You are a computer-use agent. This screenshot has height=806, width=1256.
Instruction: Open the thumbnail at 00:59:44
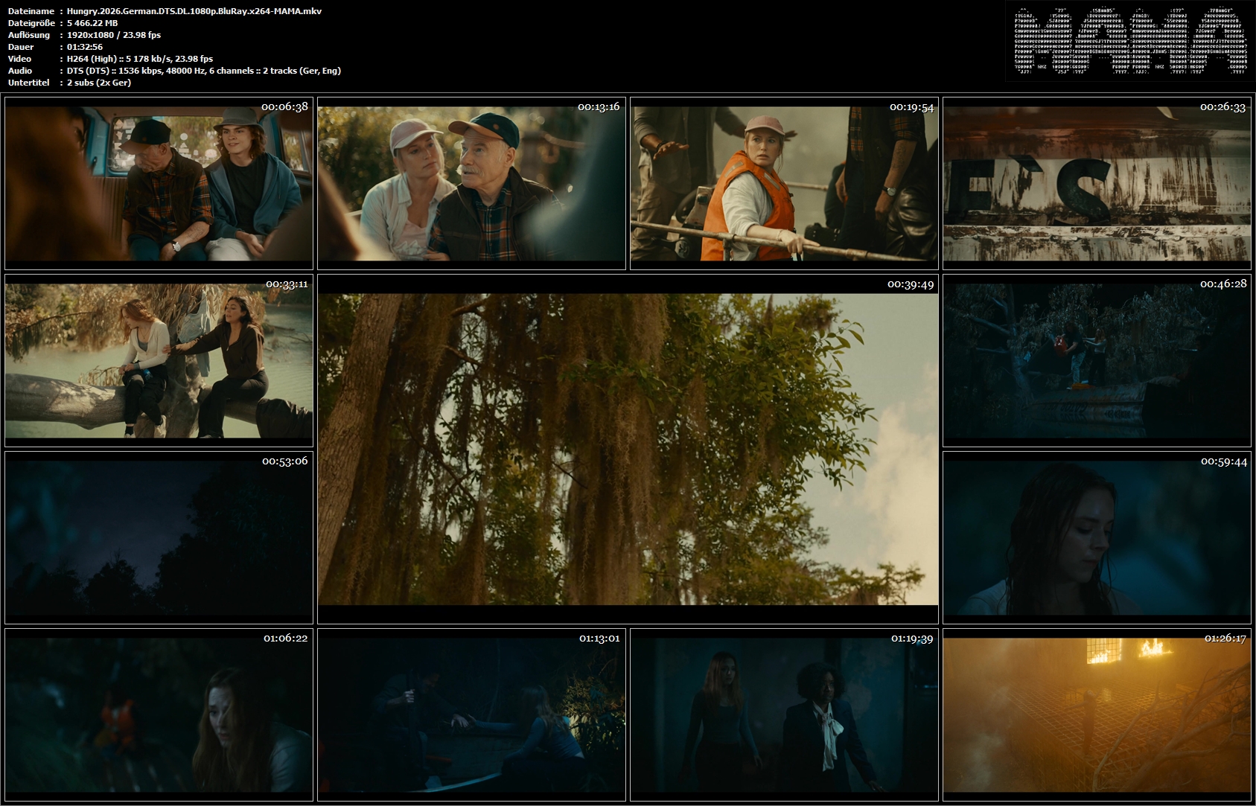click(1097, 537)
